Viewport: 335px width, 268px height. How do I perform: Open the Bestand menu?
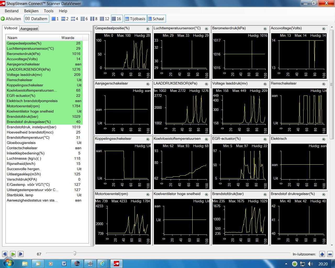(x=12, y=11)
